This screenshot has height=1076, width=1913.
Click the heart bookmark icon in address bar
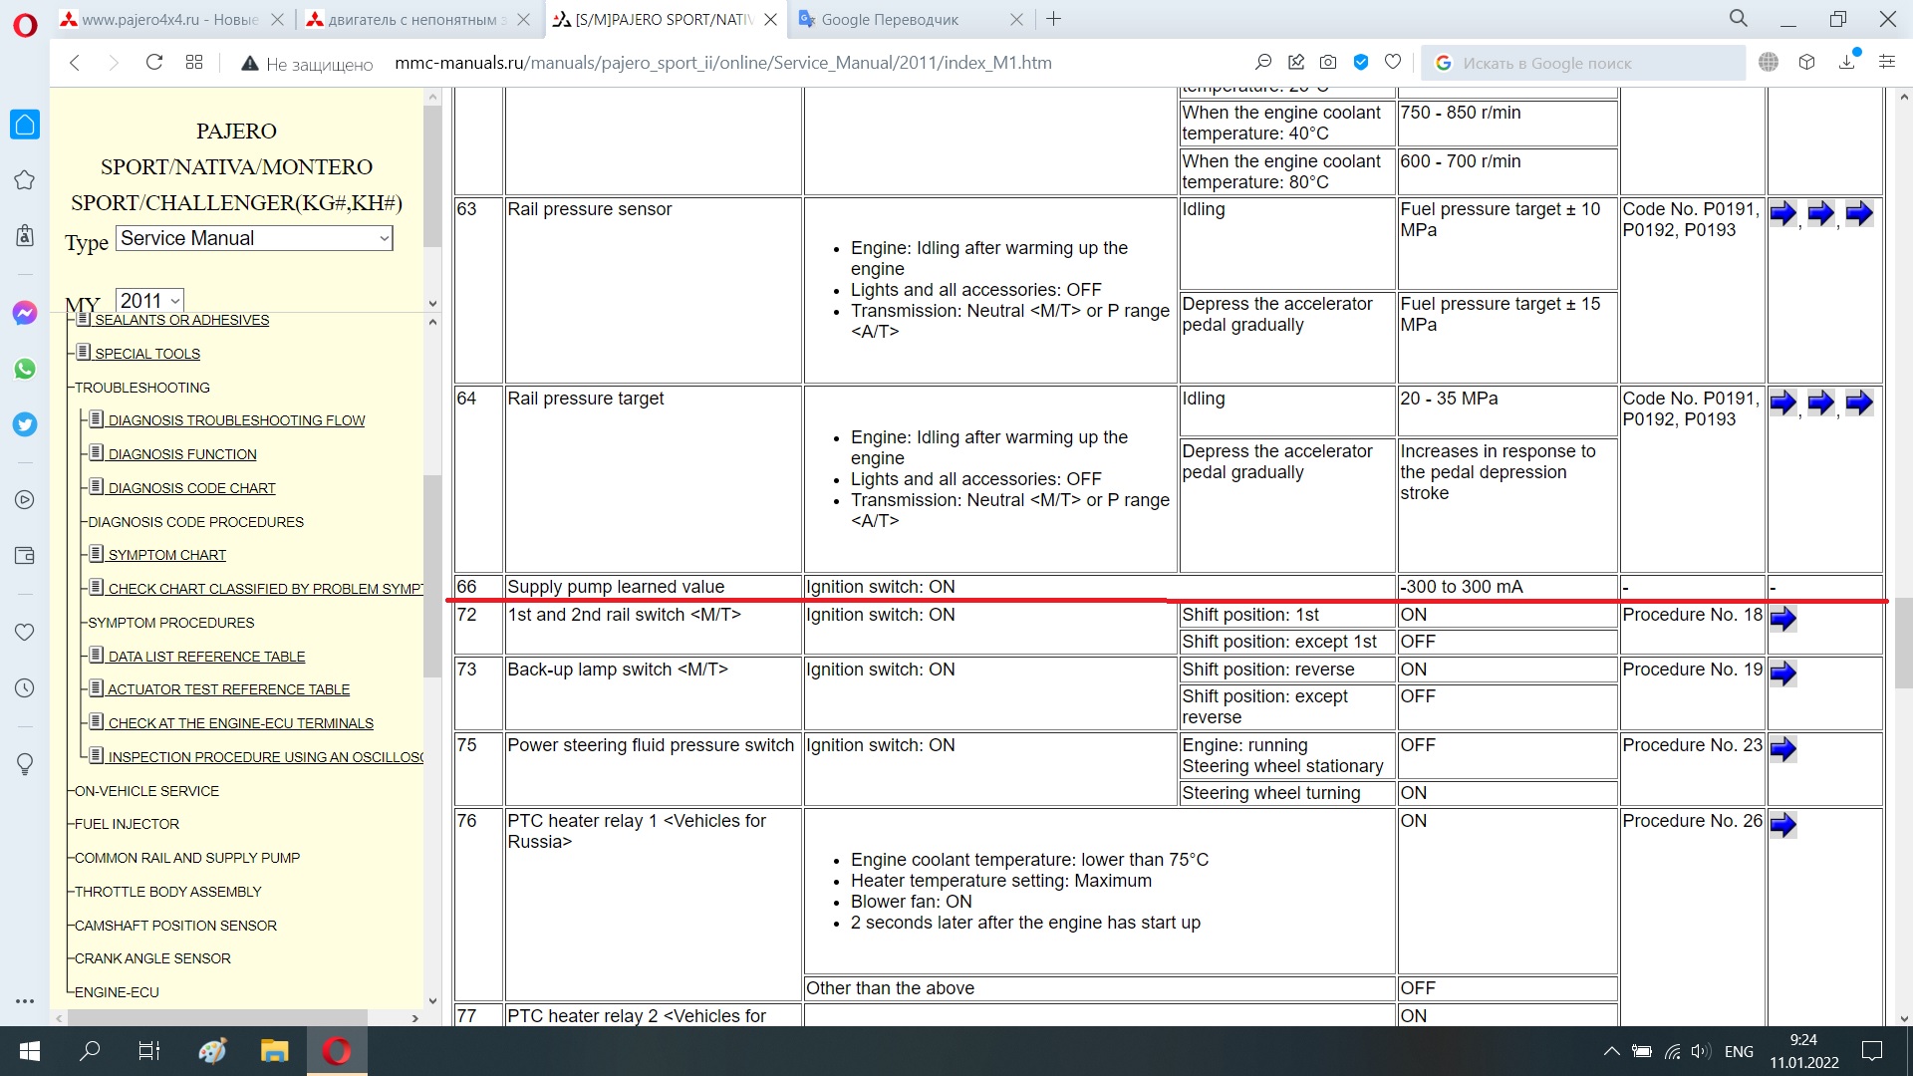point(1393,63)
